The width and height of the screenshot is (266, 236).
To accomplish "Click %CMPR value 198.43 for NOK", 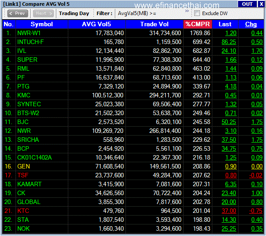I will (202, 228).
